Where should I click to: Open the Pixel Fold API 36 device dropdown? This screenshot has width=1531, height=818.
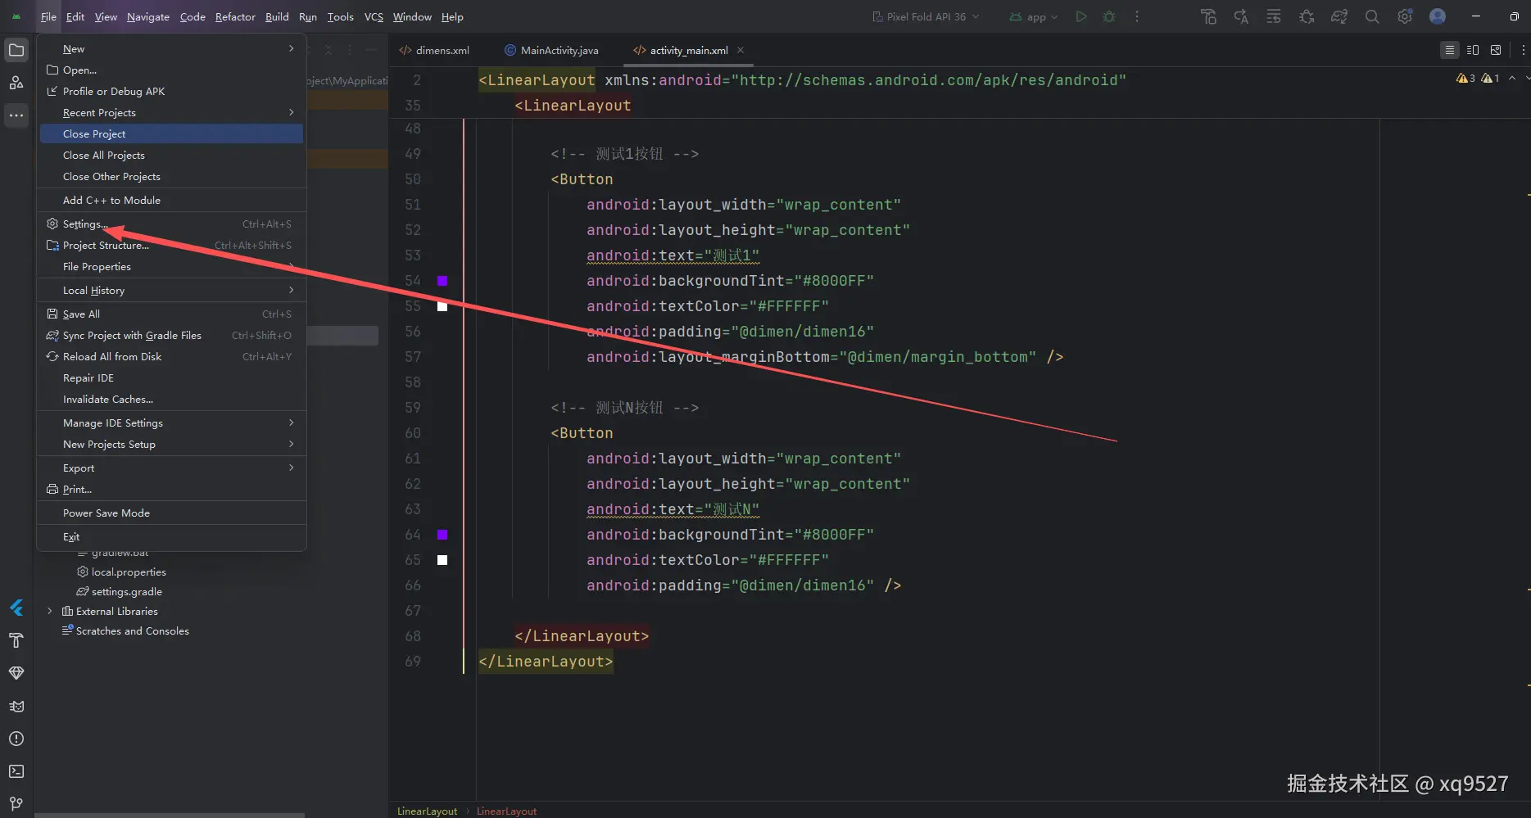tap(926, 16)
